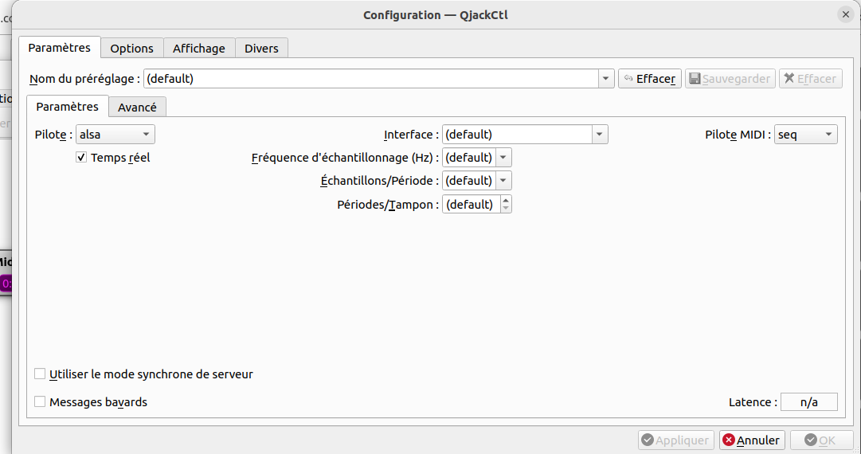Open the Pilote MIDI seq dropdown
The image size is (861, 454).
pos(805,135)
